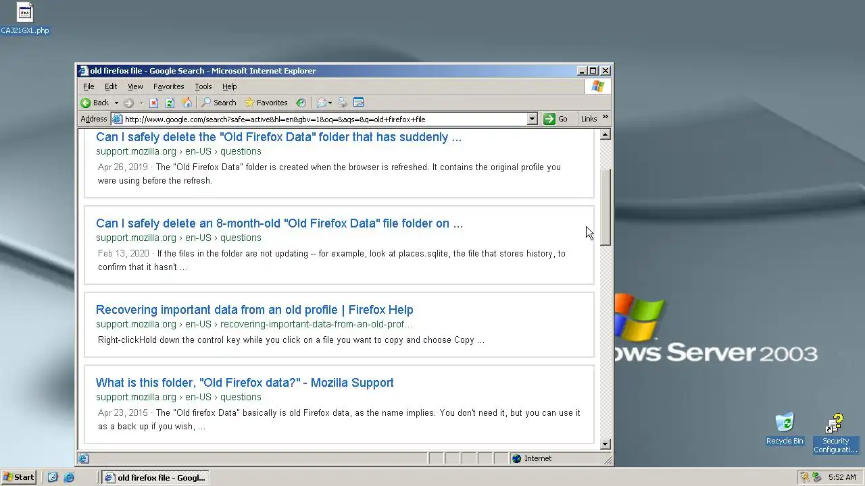Image resolution: width=865 pixels, height=486 pixels.
Task: Click the IE icon in the title bar
Action: click(83, 71)
